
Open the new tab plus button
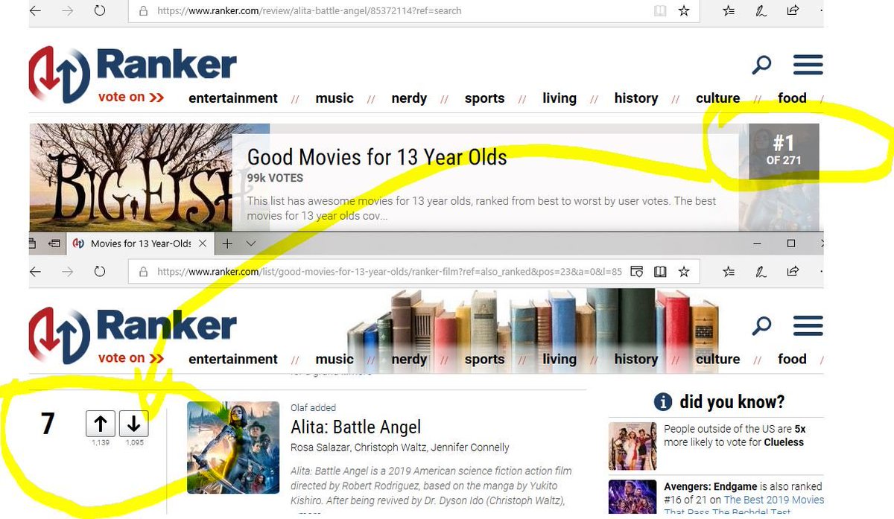[x=228, y=243]
